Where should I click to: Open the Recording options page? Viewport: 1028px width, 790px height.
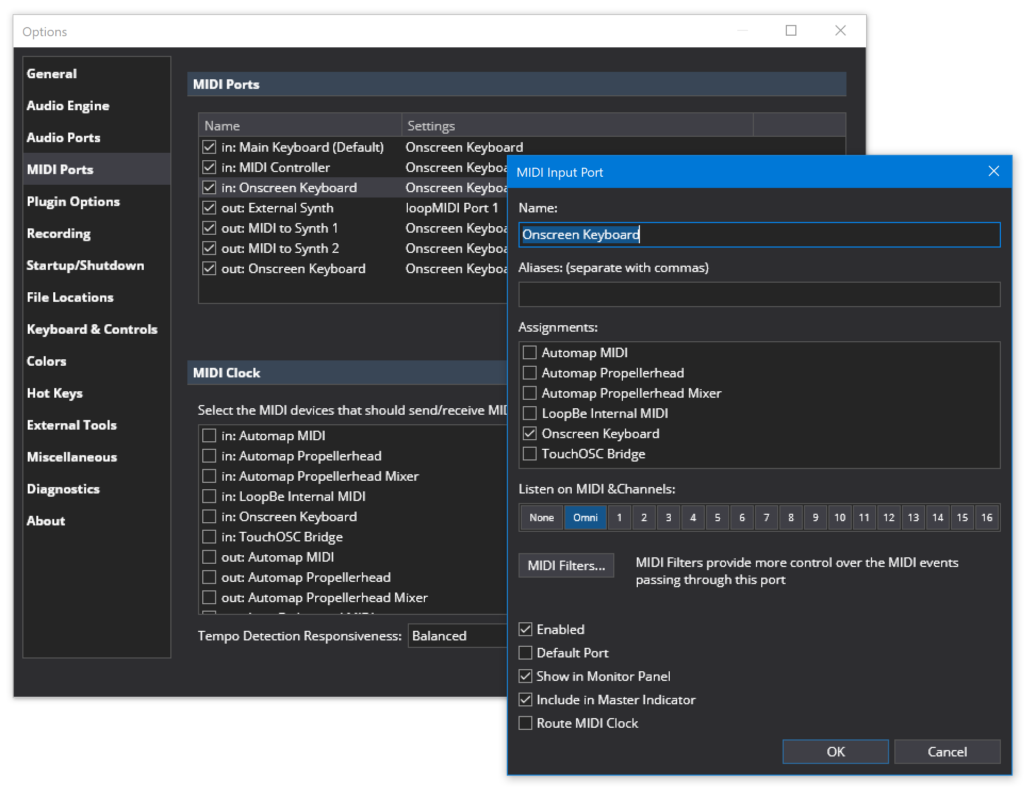pos(97,233)
